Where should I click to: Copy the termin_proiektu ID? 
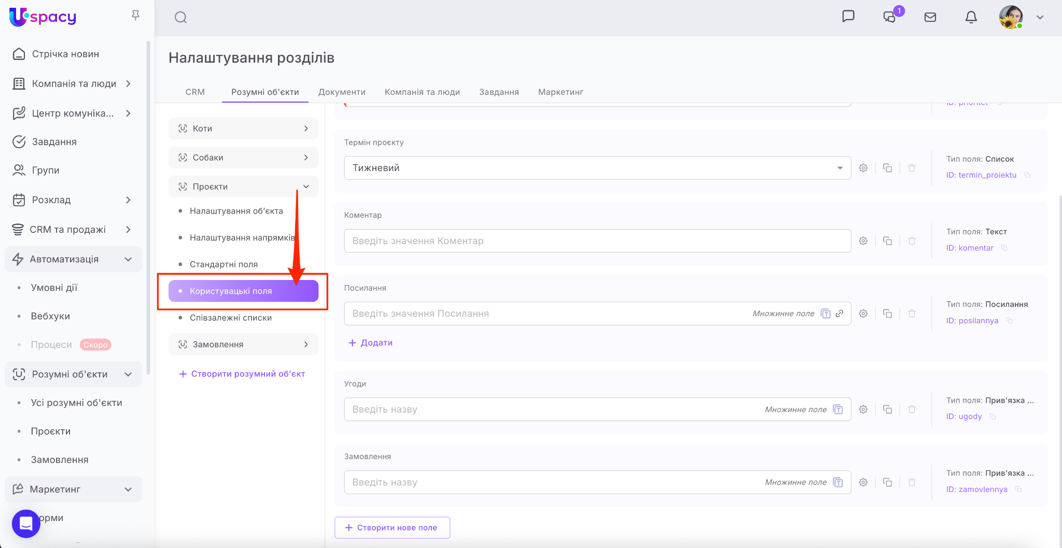point(1027,175)
